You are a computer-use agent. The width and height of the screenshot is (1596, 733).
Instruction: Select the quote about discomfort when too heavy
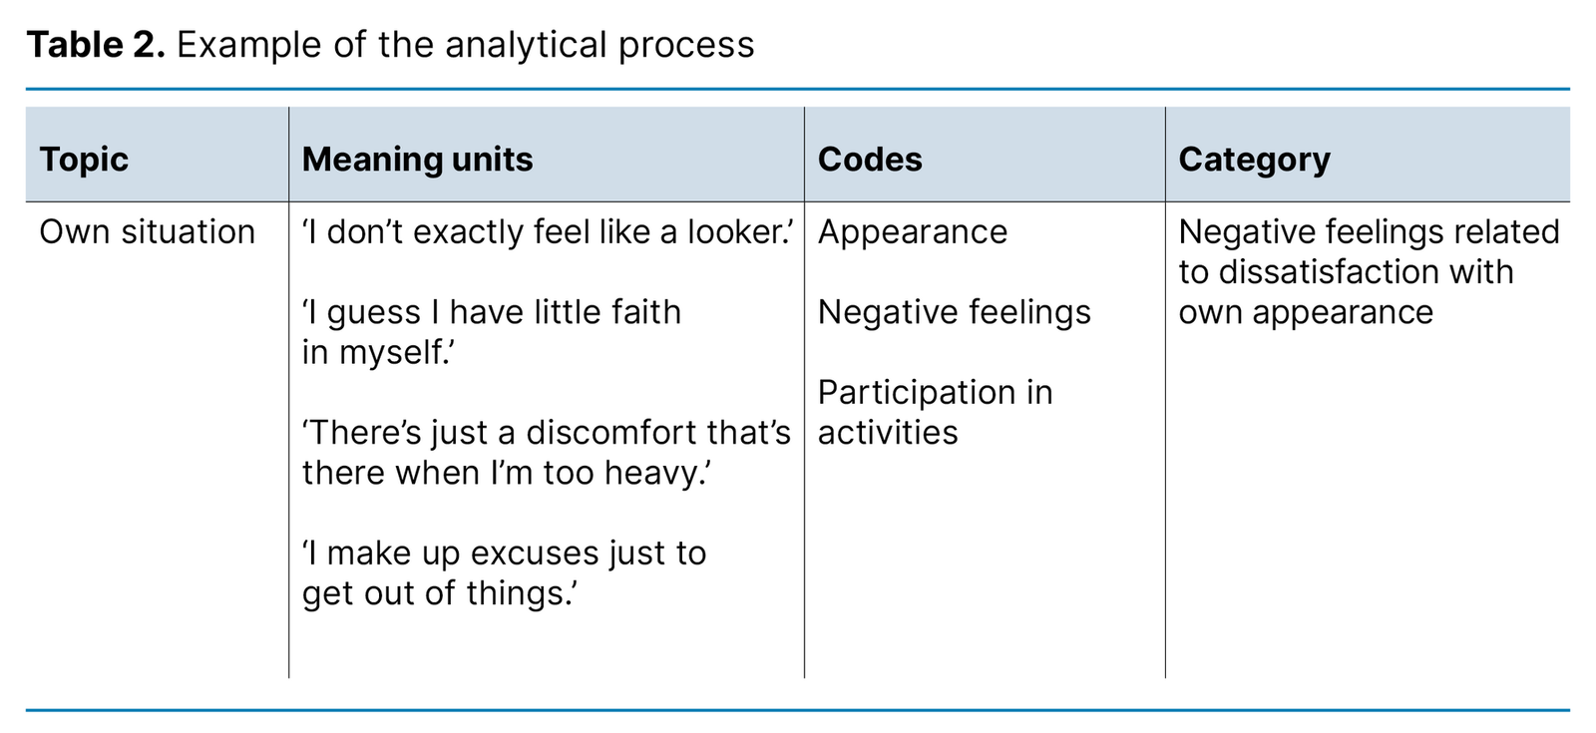pyautogui.click(x=546, y=452)
